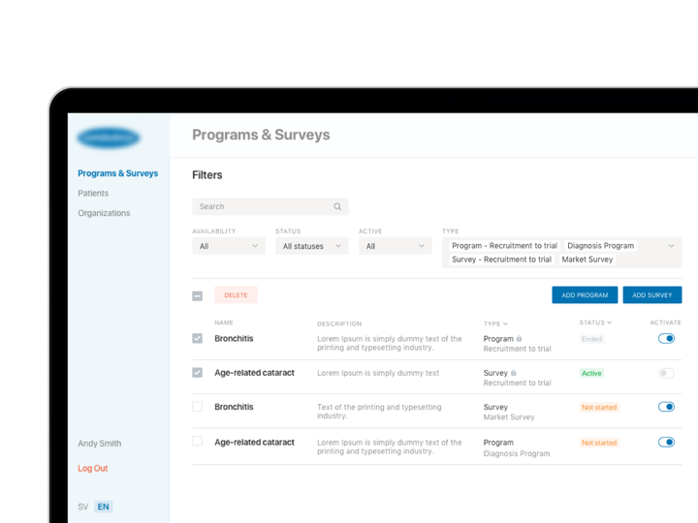The height and width of the screenshot is (523, 698).
Task: Open Programs & Surveys in sidebar
Action: tap(118, 173)
